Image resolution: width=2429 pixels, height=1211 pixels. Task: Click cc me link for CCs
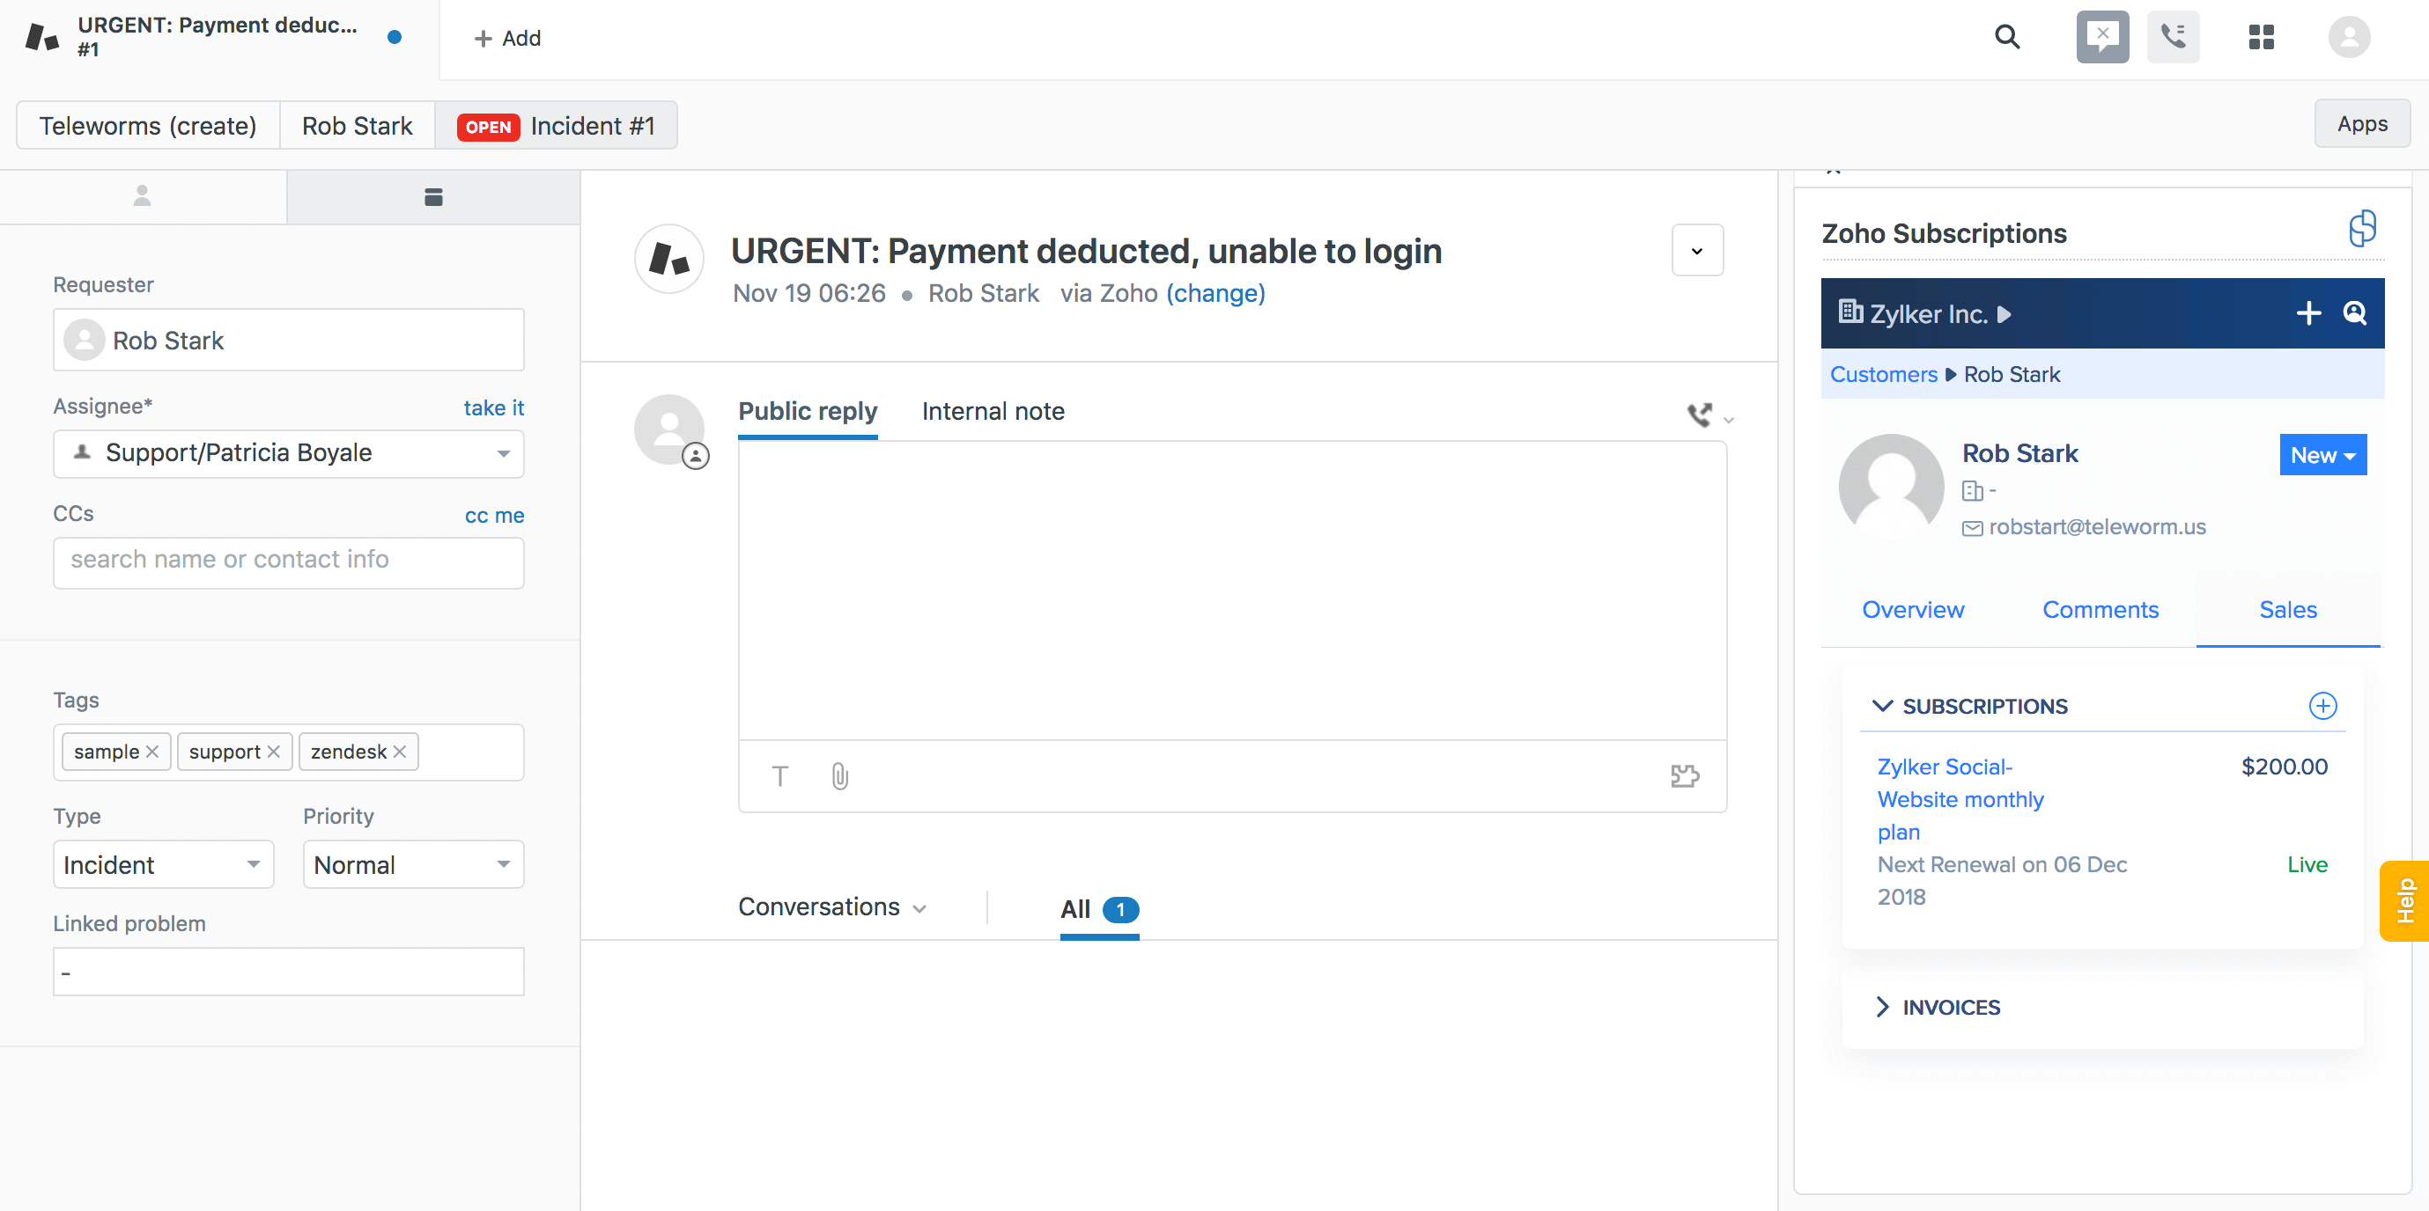494,514
